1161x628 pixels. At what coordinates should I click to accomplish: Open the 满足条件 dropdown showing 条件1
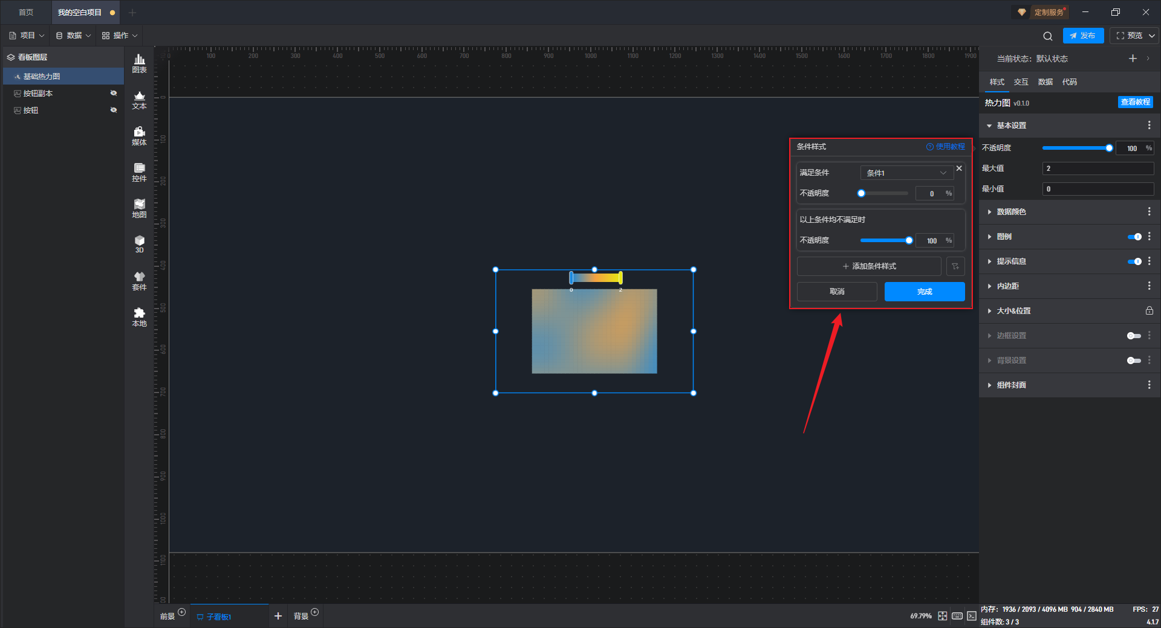point(906,173)
